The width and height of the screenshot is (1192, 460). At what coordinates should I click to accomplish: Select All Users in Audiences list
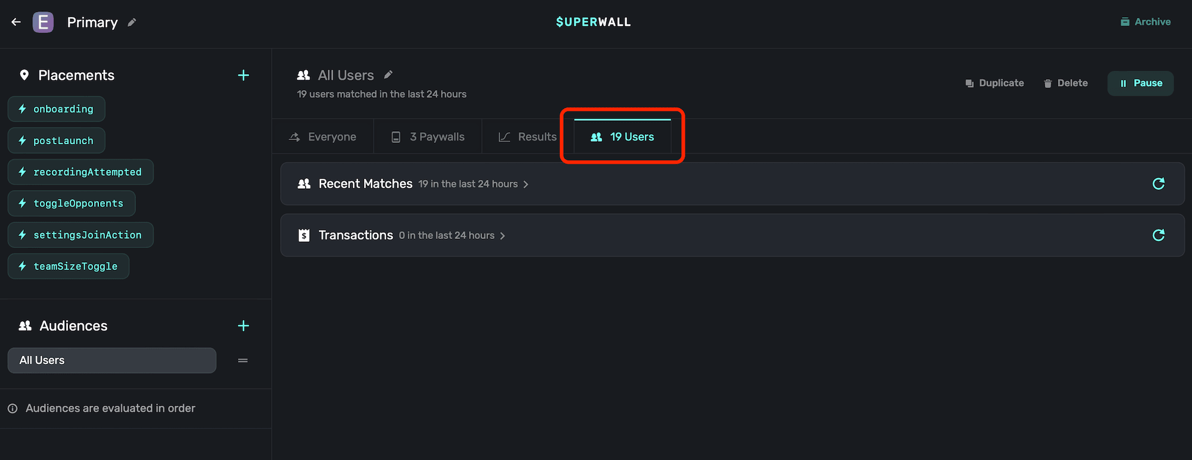[111, 360]
